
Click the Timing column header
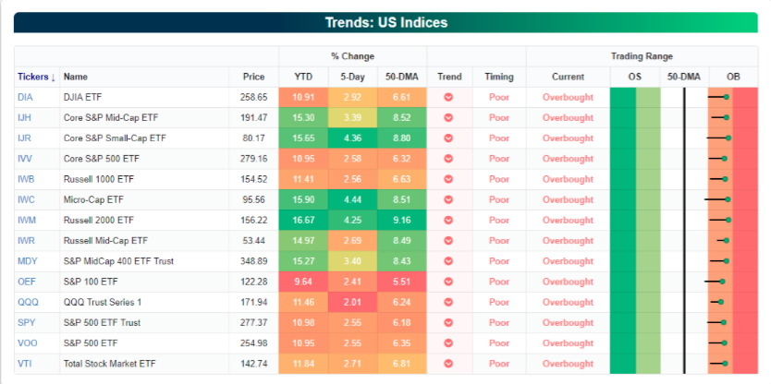498,77
